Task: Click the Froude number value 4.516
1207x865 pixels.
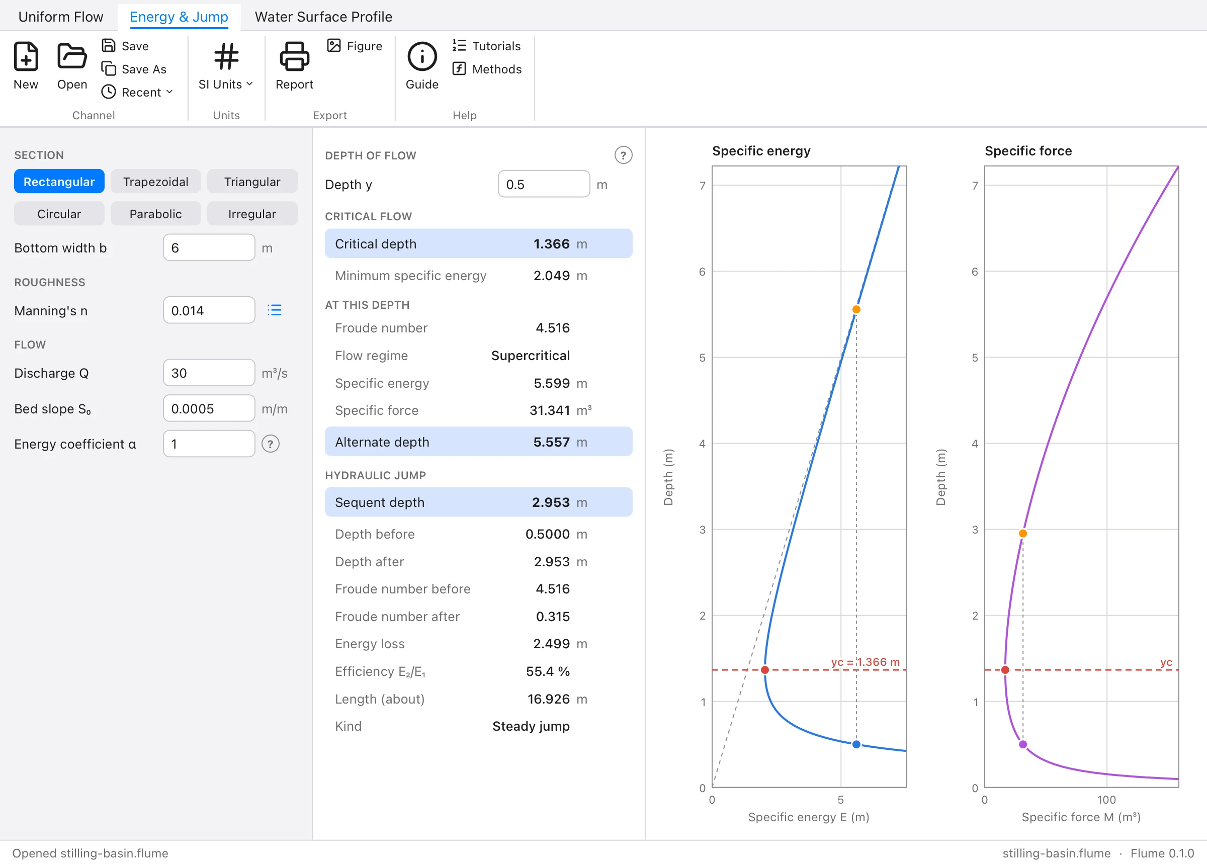Action: tap(552, 328)
